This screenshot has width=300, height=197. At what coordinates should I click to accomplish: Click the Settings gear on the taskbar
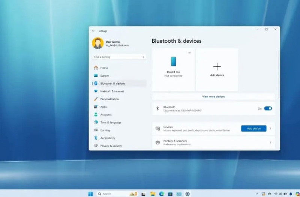tap(187, 194)
